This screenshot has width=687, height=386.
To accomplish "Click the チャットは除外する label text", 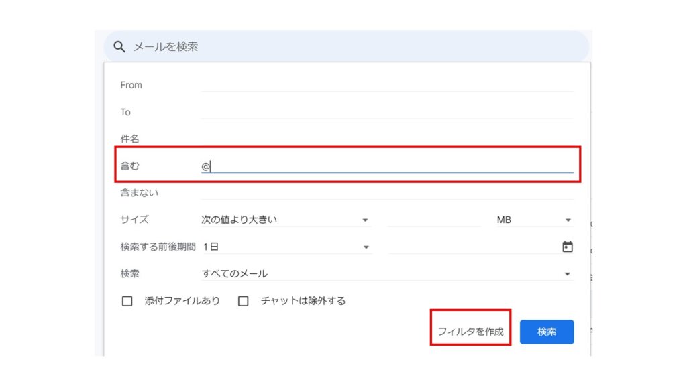I will (x=303, y=301).
